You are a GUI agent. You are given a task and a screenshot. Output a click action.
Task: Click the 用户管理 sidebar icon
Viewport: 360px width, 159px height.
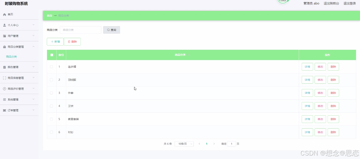5,36
